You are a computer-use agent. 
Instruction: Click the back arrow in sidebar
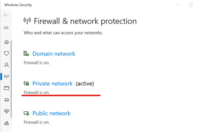coord(6,15)
